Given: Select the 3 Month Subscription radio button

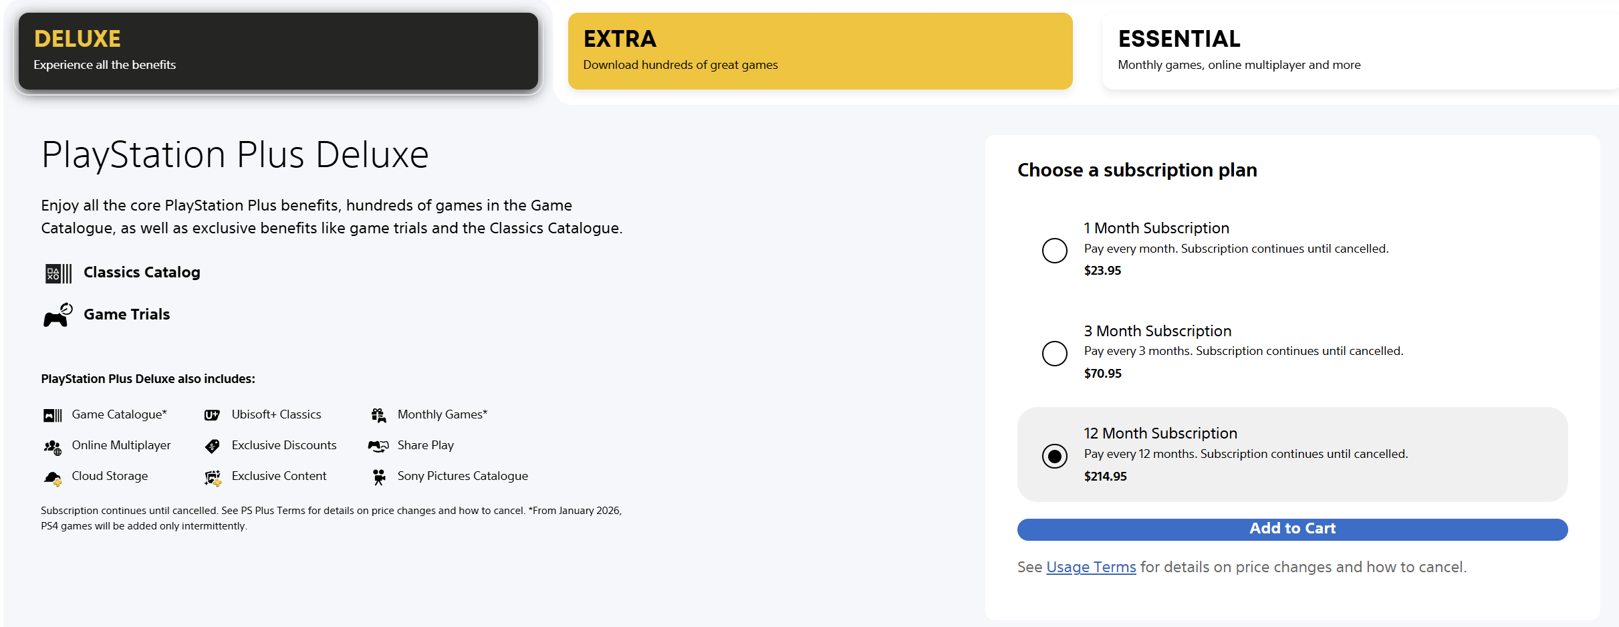Looking at the screenshot, I should click(1054, 353).
